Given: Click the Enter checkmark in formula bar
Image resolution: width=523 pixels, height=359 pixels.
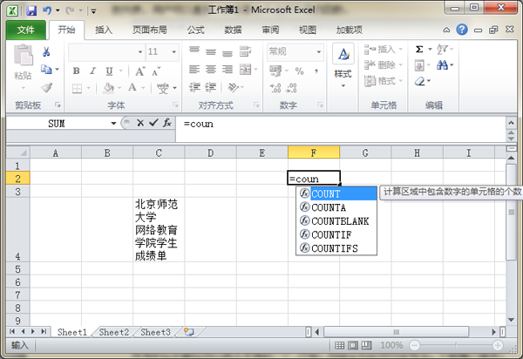Looking at the screenshot, I should tap(153, 123).
